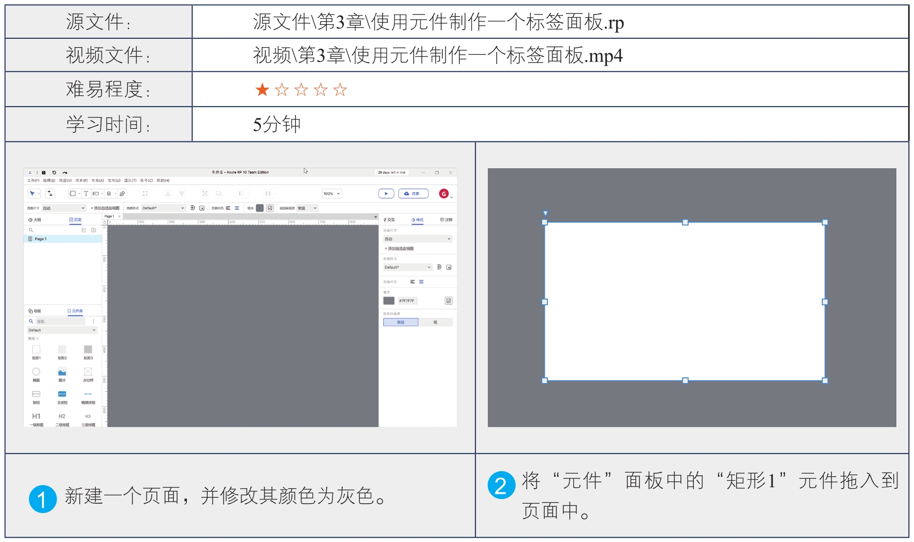Pick the 占位符 placeholder widget
This screenshot has width=914, height=542.
tap(88, 372)
